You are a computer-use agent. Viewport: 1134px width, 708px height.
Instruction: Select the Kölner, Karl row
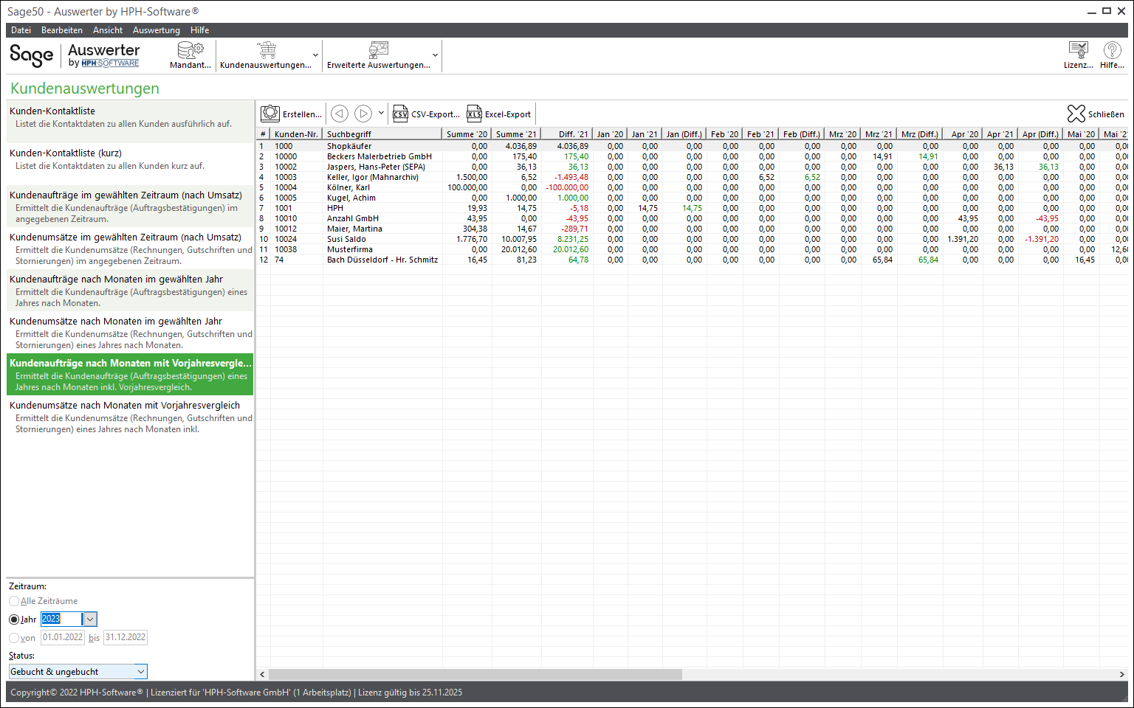(692, 187)
